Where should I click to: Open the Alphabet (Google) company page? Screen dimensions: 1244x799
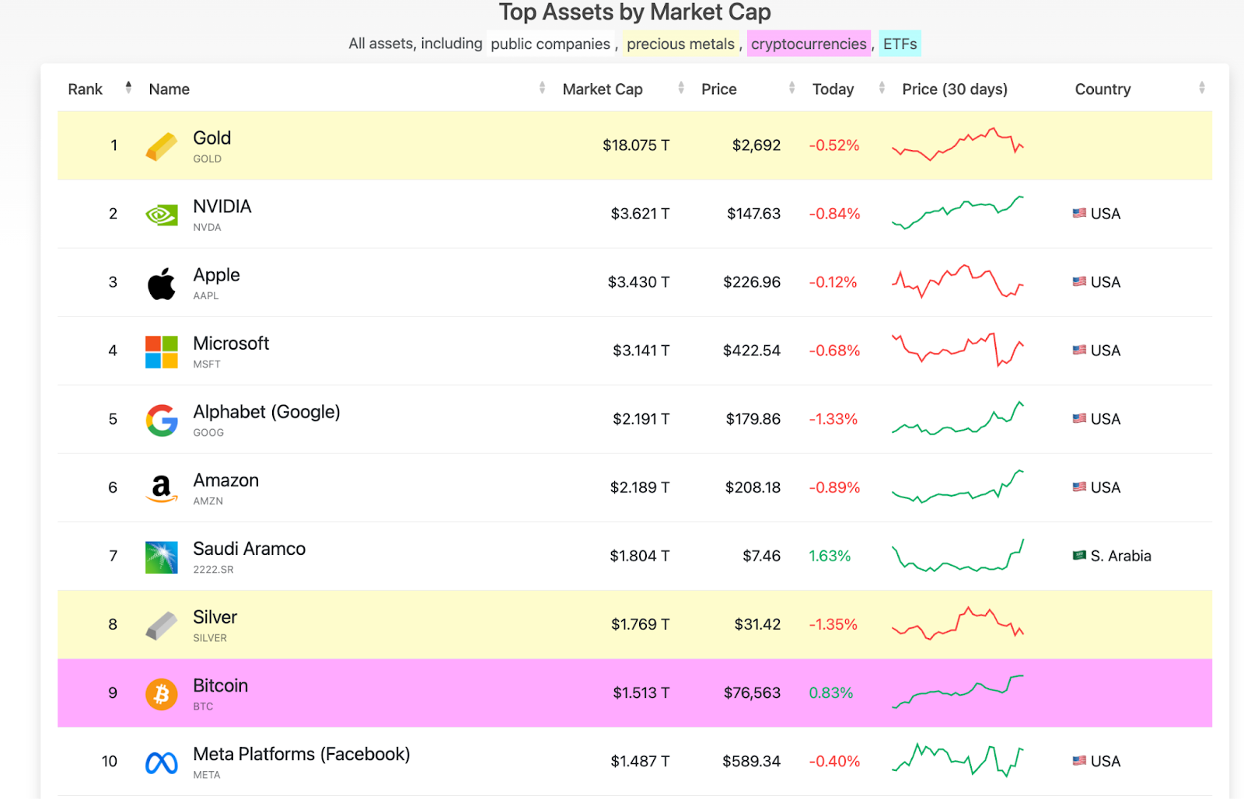point(267,412)
